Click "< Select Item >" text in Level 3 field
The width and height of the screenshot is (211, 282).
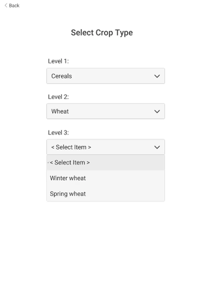pos(71,147)
